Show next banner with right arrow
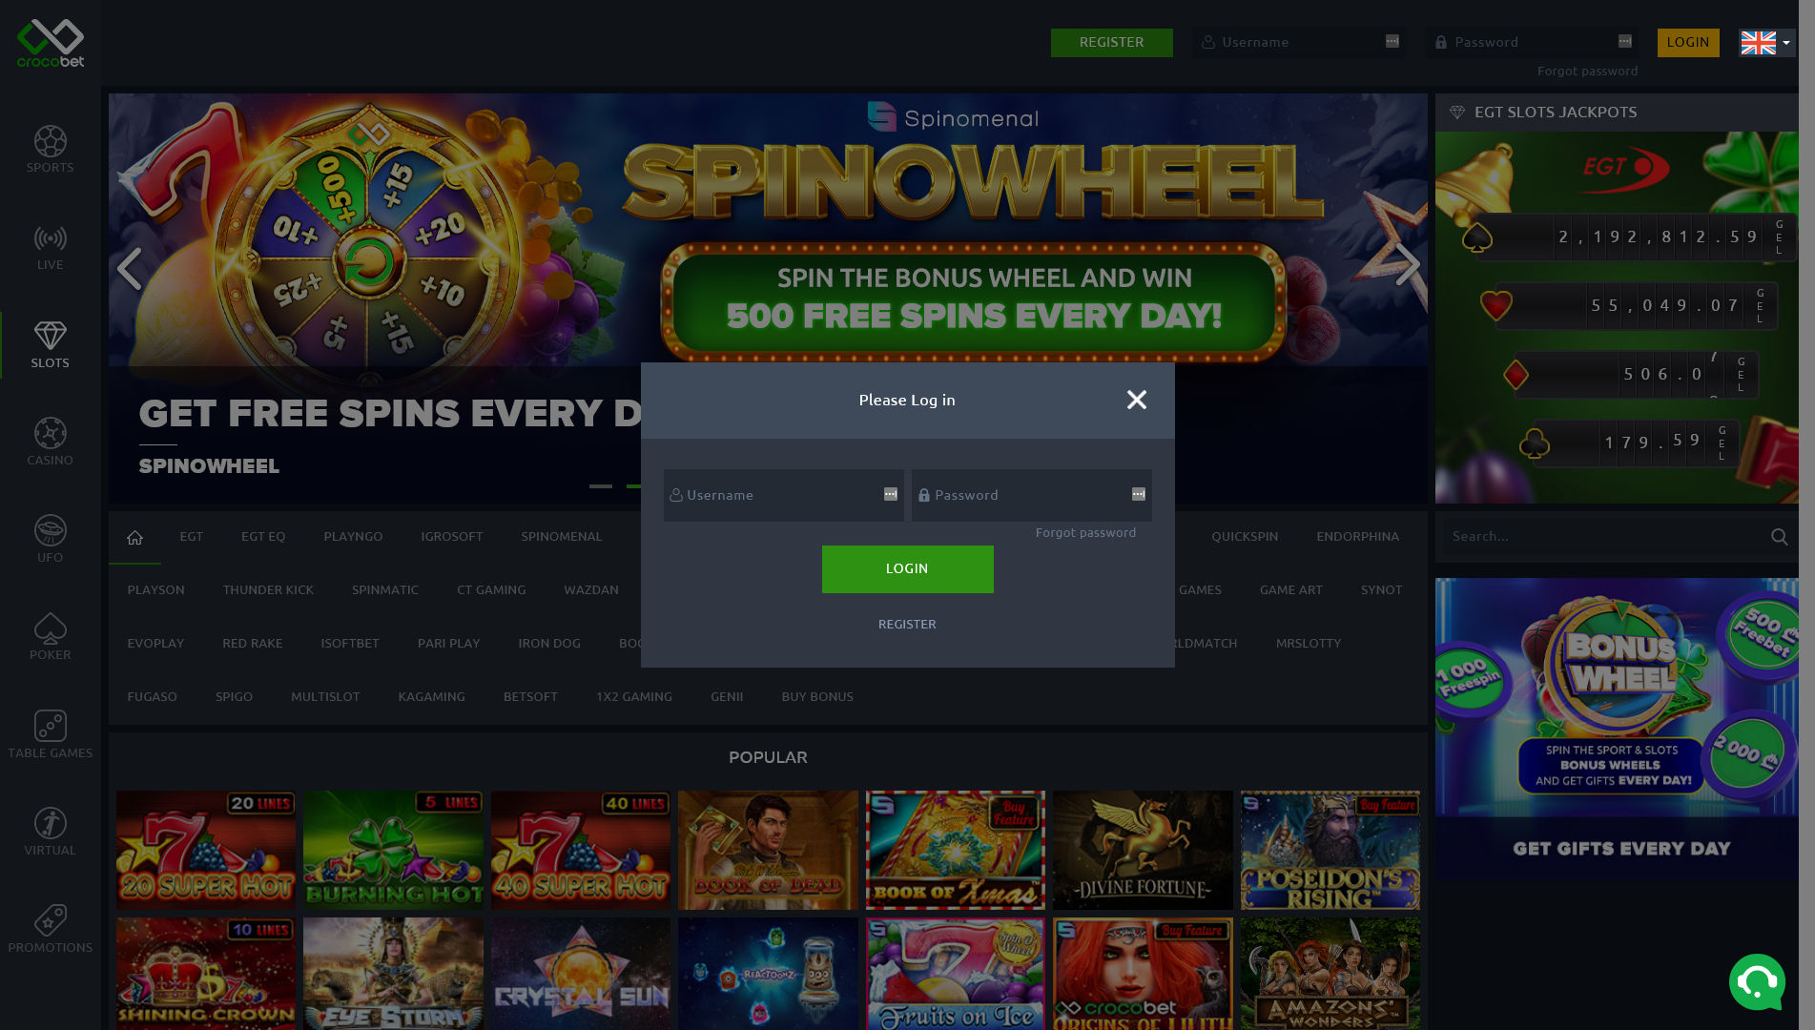 [1407, 265]
